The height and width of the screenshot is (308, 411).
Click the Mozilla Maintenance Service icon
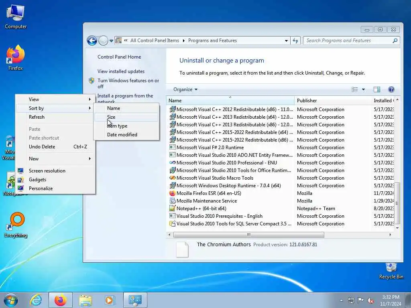pos(172,201)
